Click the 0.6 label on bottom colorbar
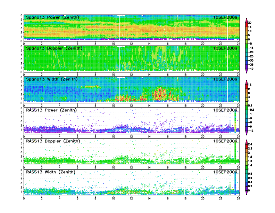Screen dimensions: 275x213 250,178
